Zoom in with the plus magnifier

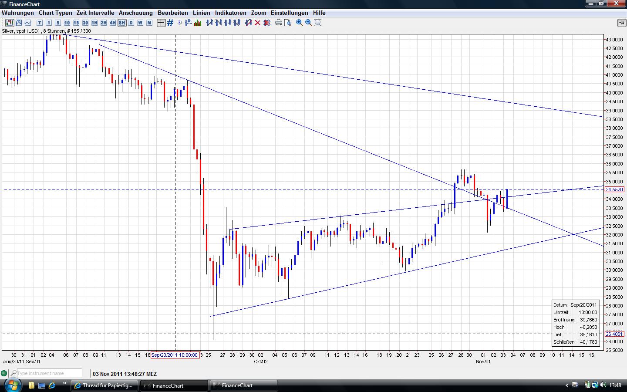[300, 23]
